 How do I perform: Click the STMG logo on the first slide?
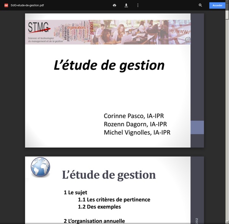[39, 28]
